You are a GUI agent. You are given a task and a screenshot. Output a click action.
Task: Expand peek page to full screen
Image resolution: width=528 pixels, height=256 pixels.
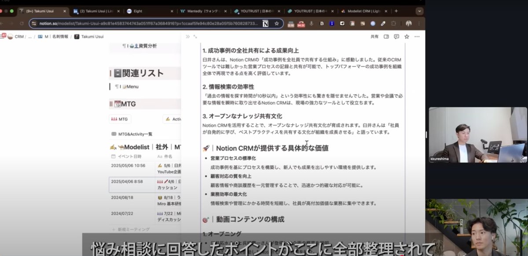coord(195,37)
